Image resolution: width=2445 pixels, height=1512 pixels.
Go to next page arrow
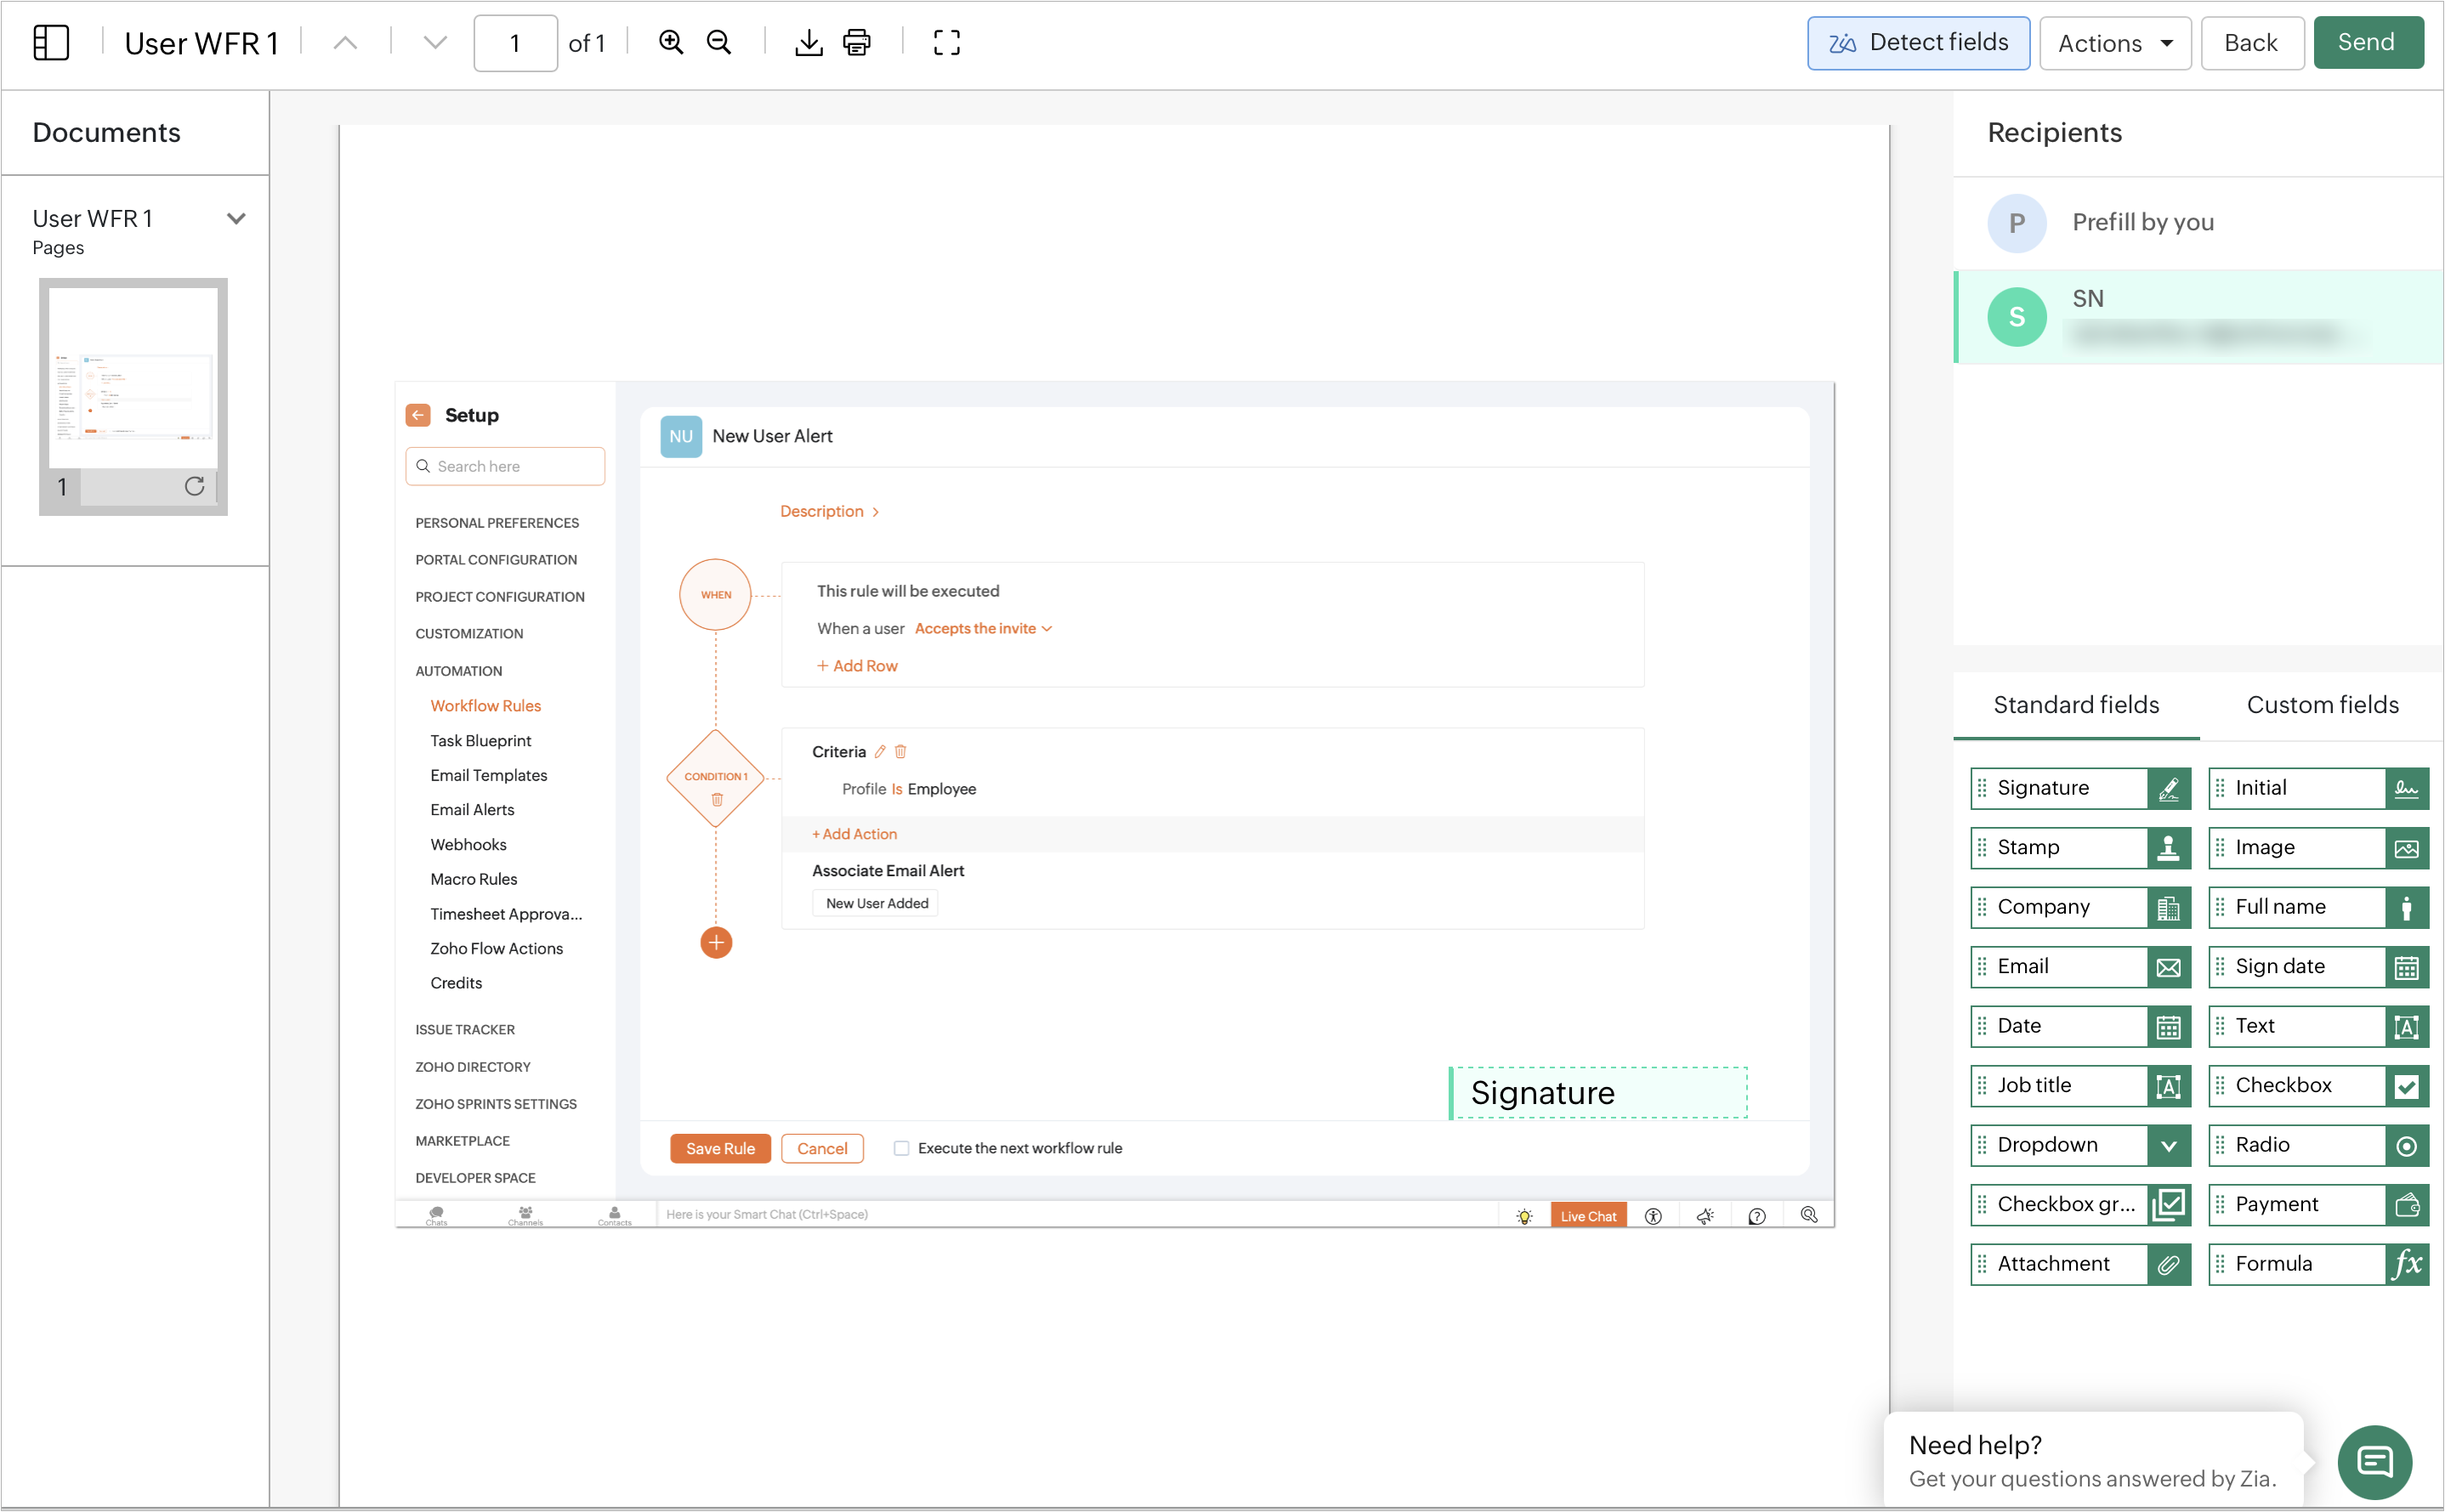click(435, 43)
